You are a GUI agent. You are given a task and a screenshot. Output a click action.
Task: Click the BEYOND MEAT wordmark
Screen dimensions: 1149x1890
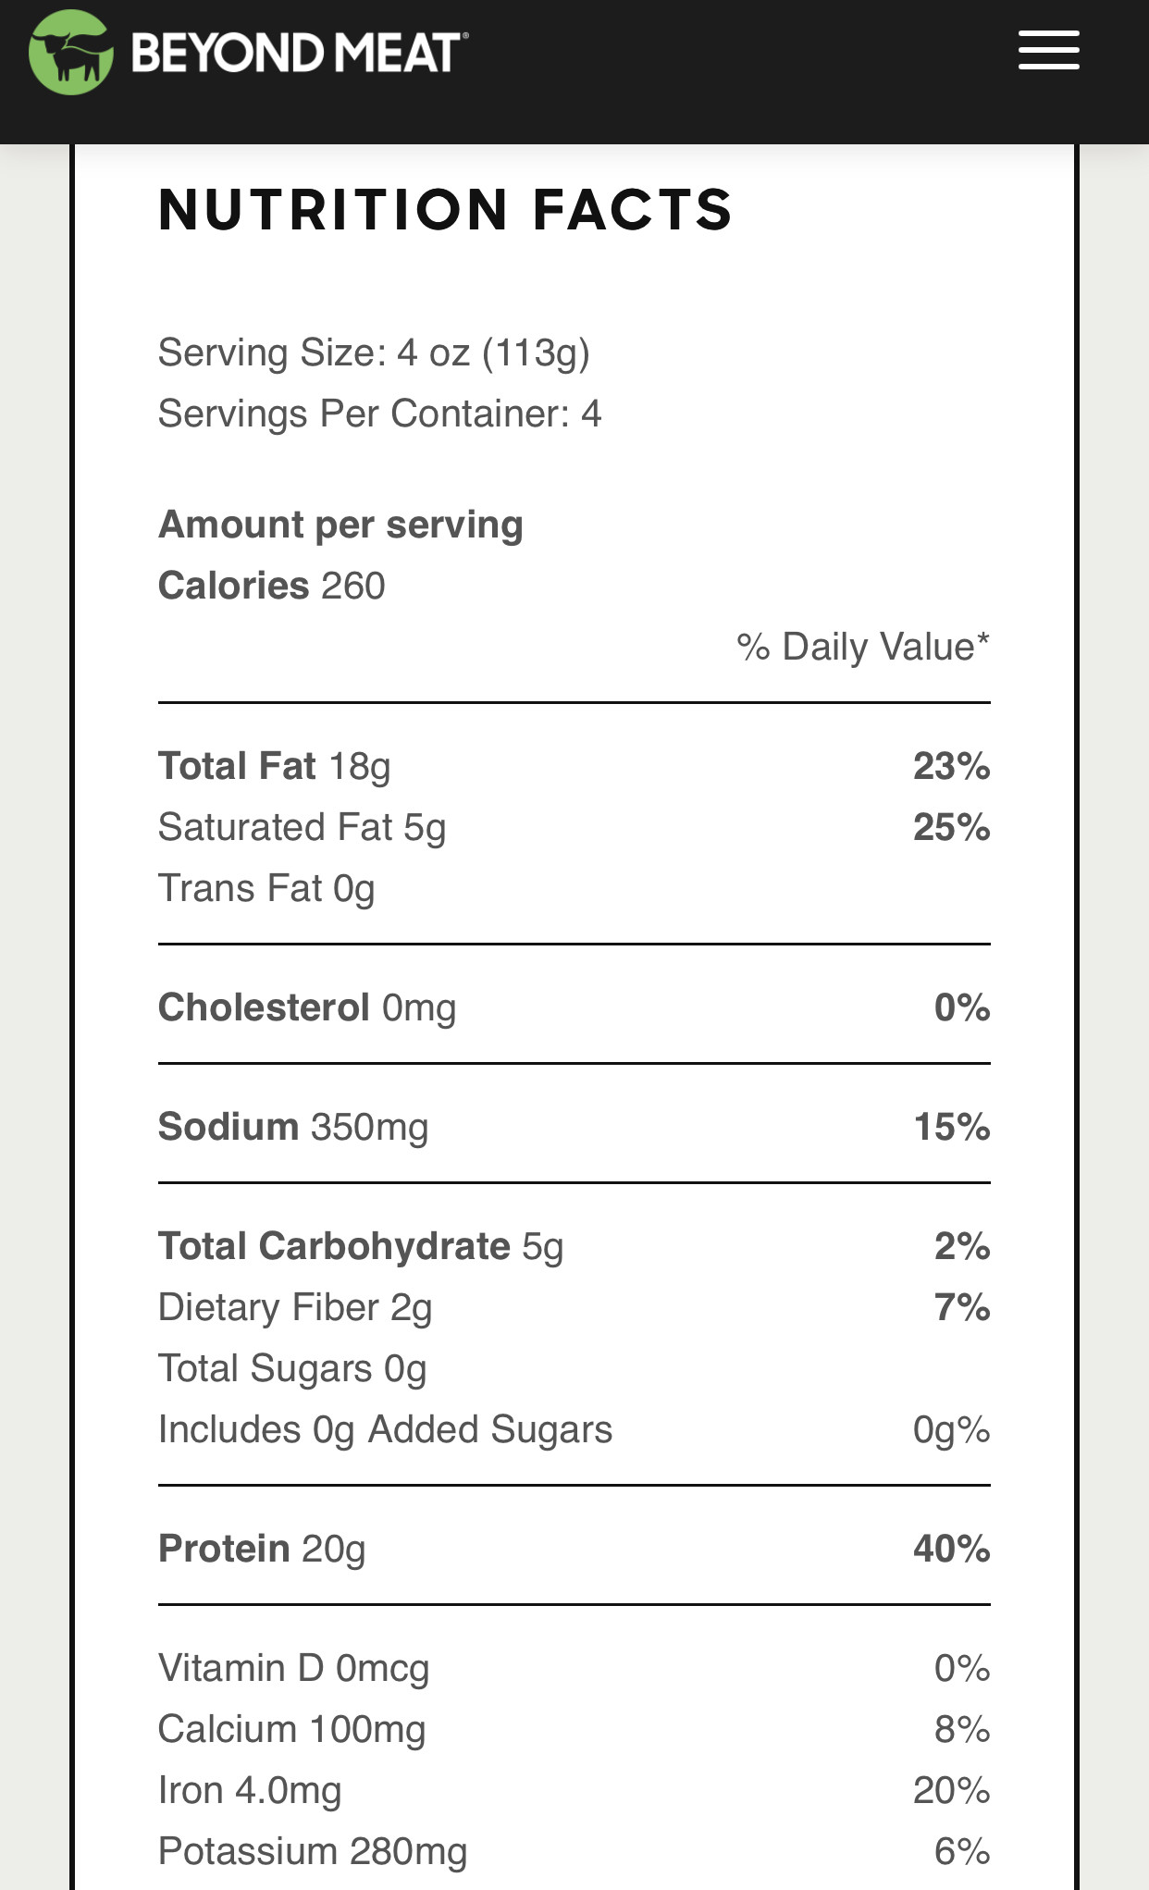[x=299, y=53]
